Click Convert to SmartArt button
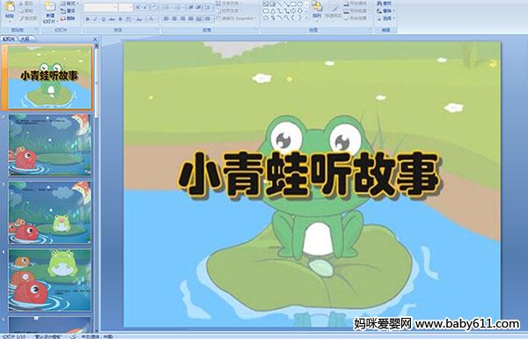Screen dimensions: 528x339 tap(237, 18)
